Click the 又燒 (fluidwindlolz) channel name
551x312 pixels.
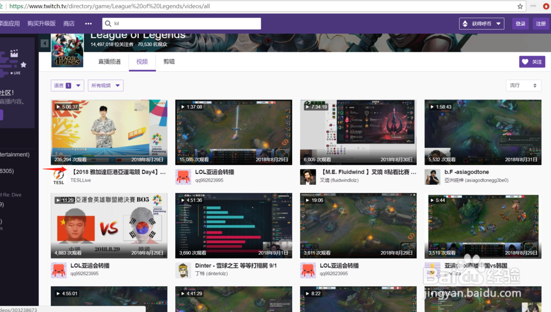tap(339, 180)
